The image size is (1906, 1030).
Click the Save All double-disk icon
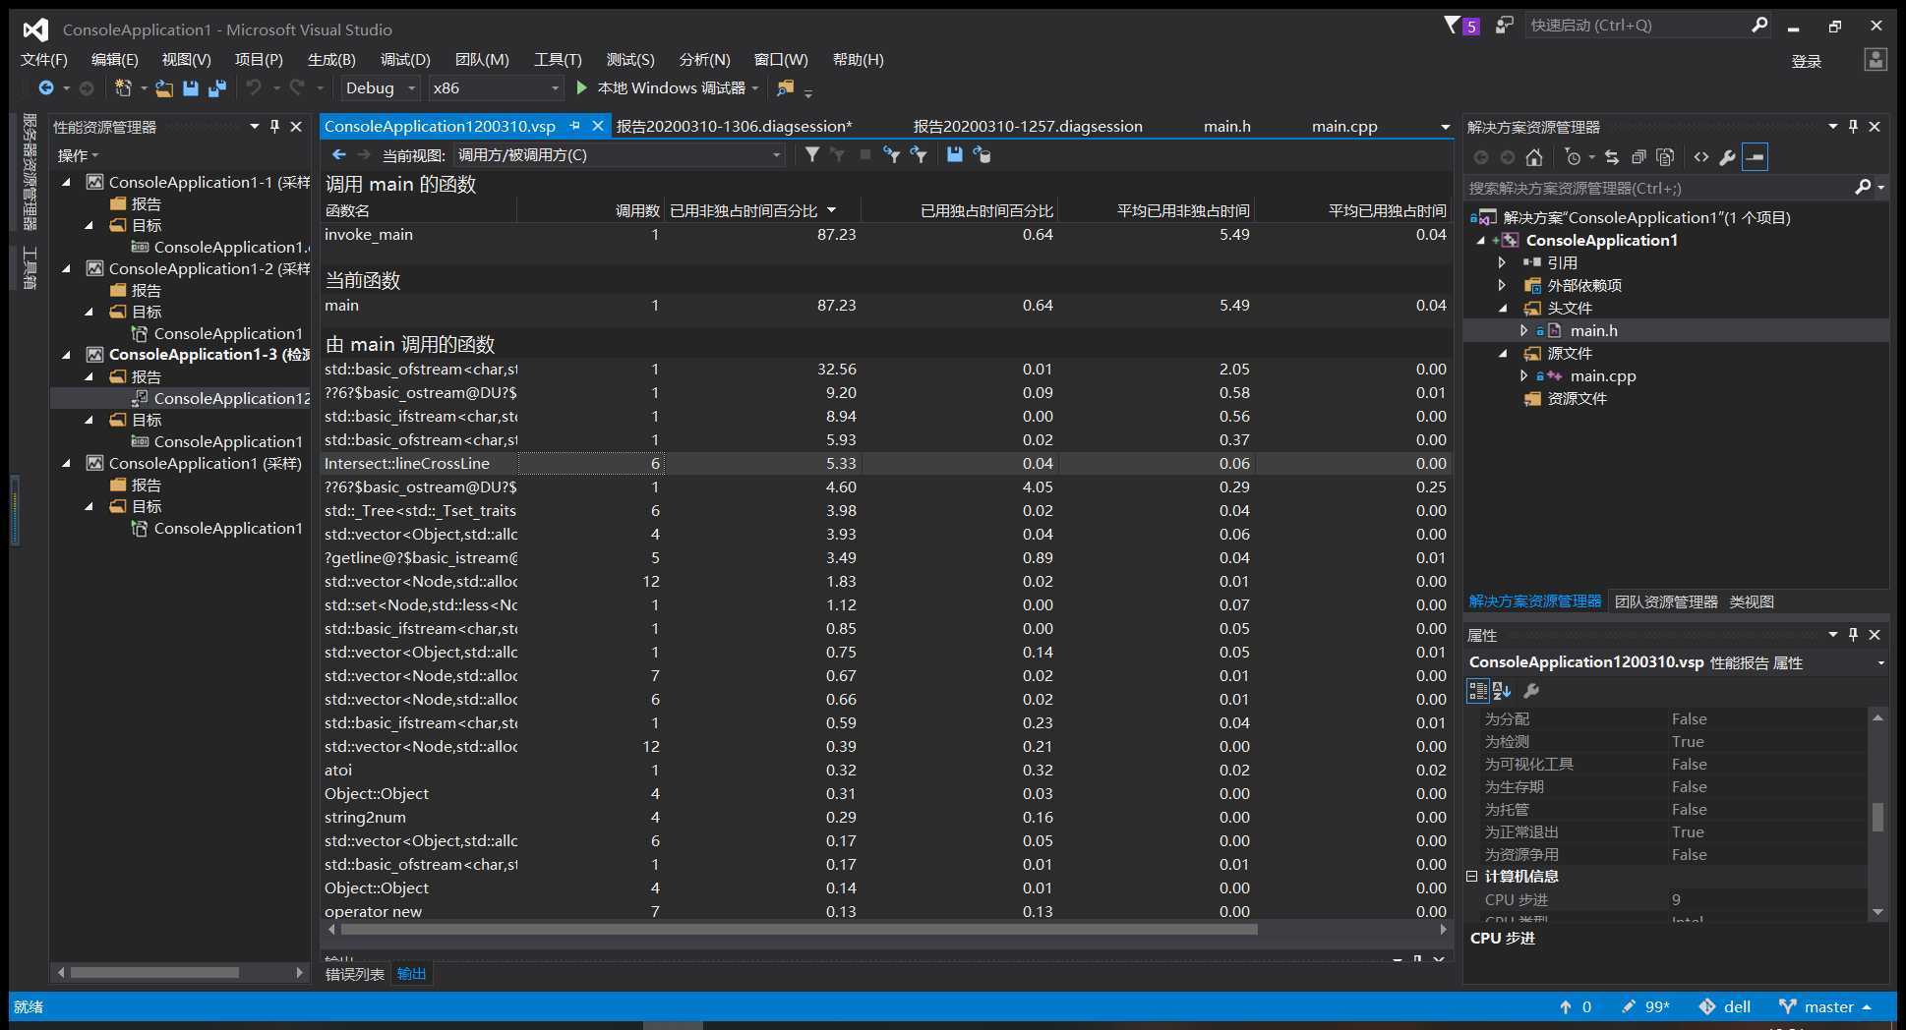tap(217, 88)
